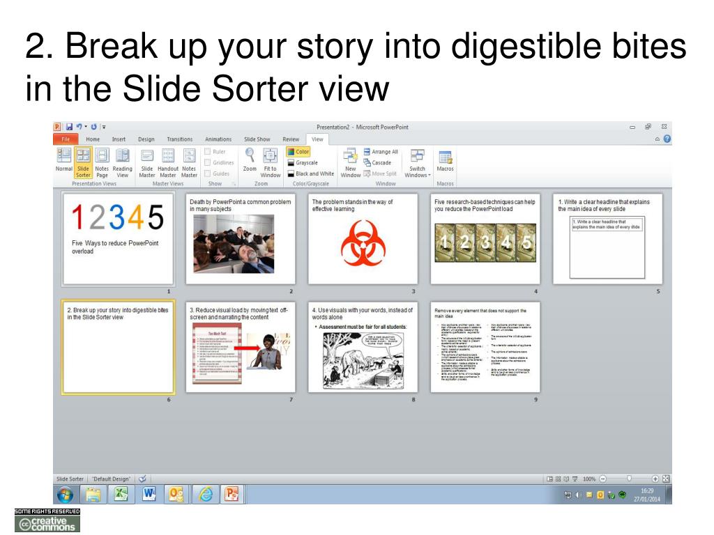Viewport: 714px width, 535px height.
Task: Cascade the open windows
Action: [377, 162]
